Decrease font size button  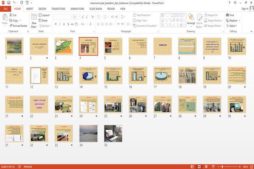(87, 17)
